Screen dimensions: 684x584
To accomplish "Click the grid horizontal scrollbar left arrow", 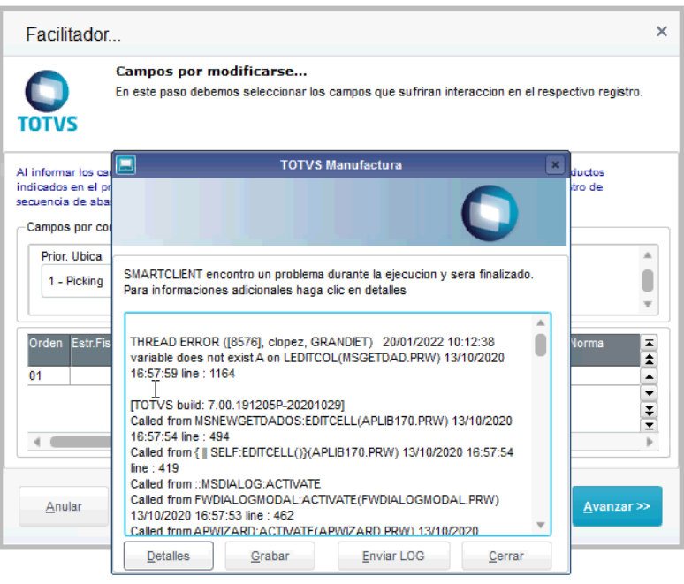I will point(37,442).
